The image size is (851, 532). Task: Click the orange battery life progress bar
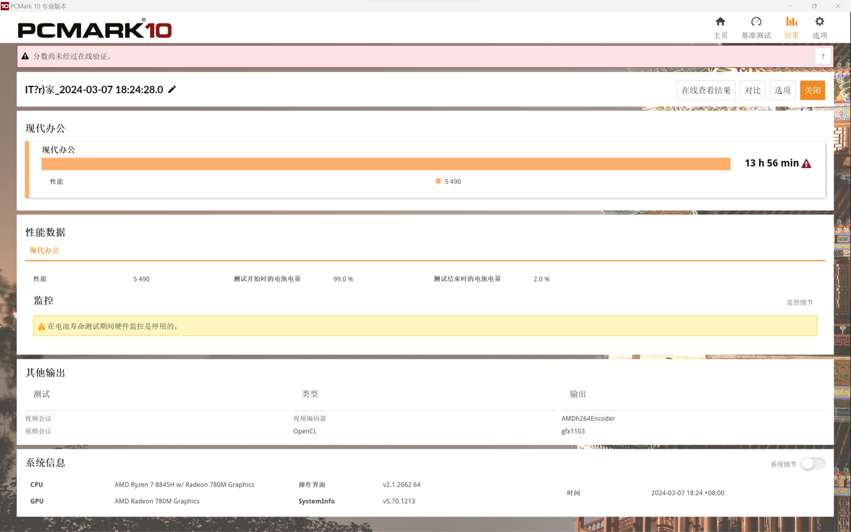point(385,164)
